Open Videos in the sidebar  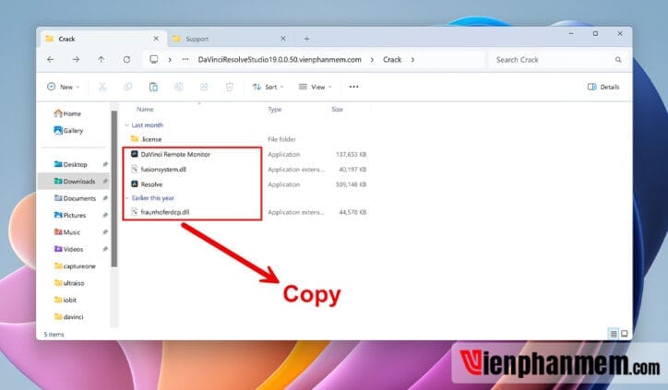68,249
